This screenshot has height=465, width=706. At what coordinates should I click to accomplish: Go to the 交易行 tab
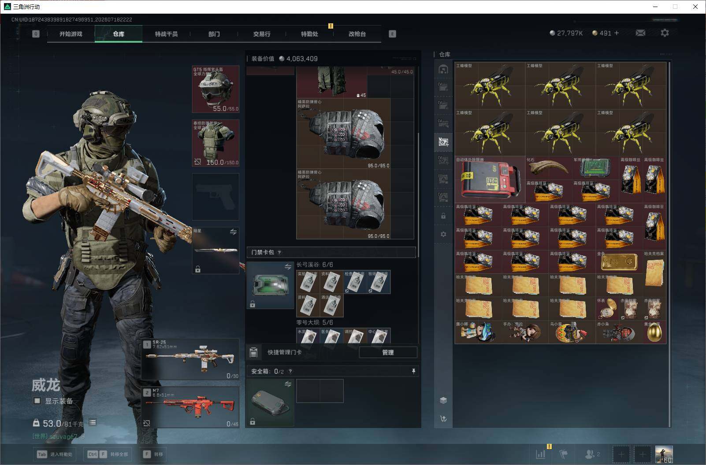tap(262, 34)
